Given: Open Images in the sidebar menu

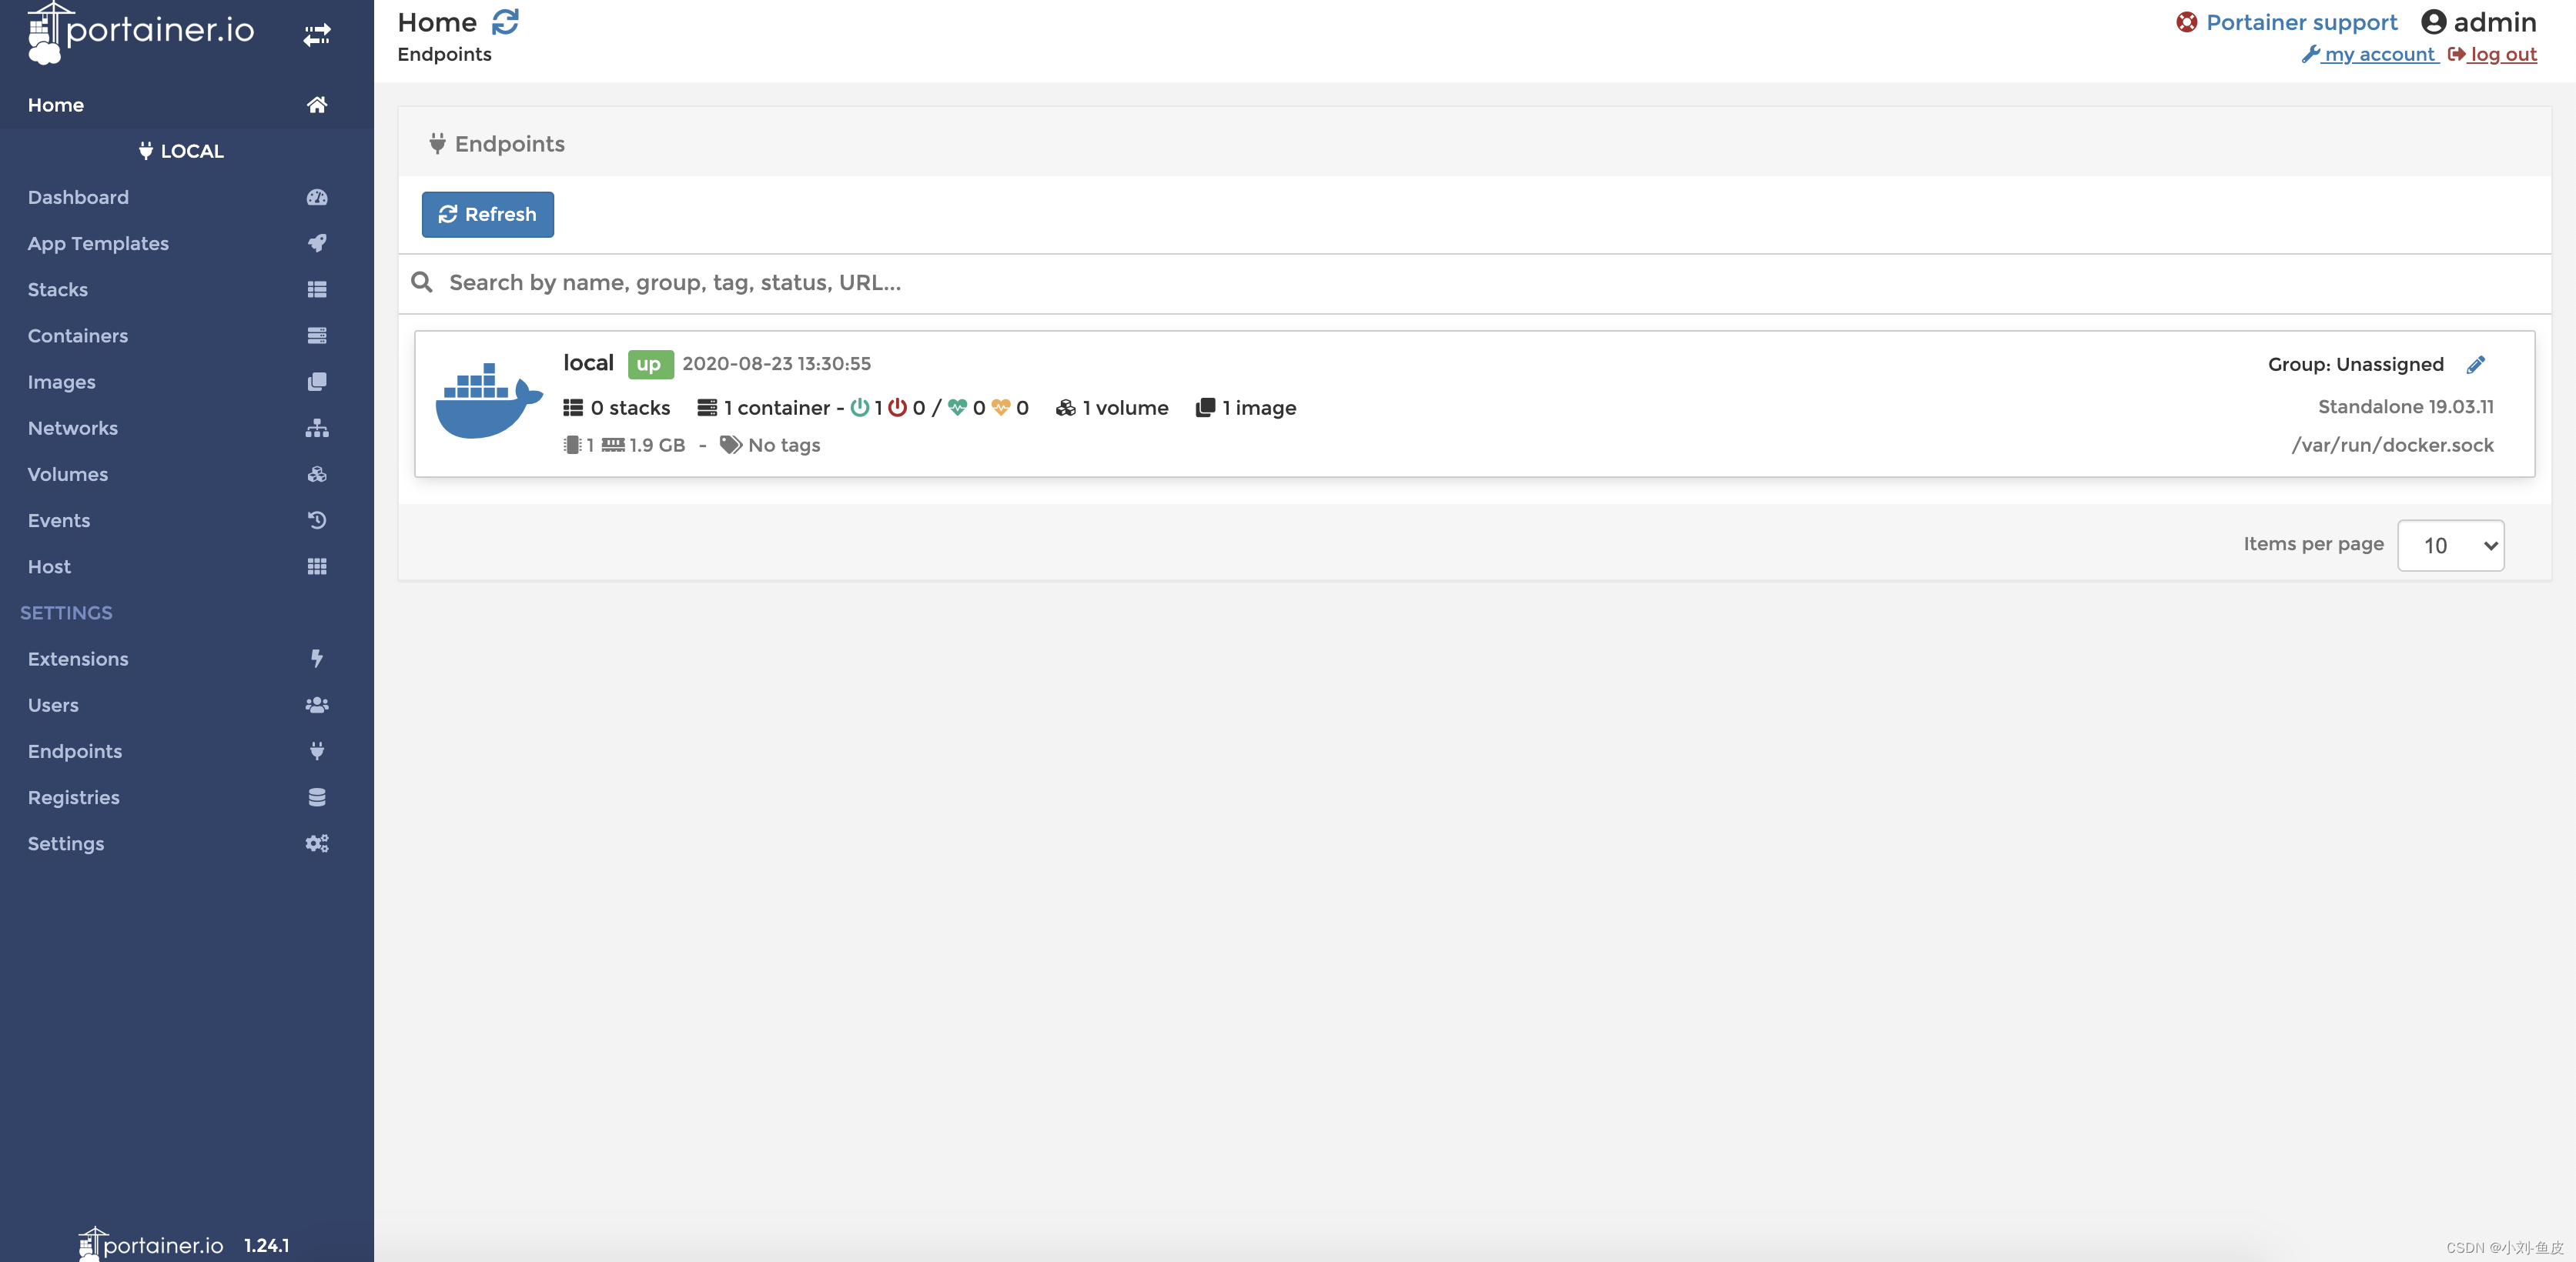Looking at the screenshot, I should (x=62, y=382).
